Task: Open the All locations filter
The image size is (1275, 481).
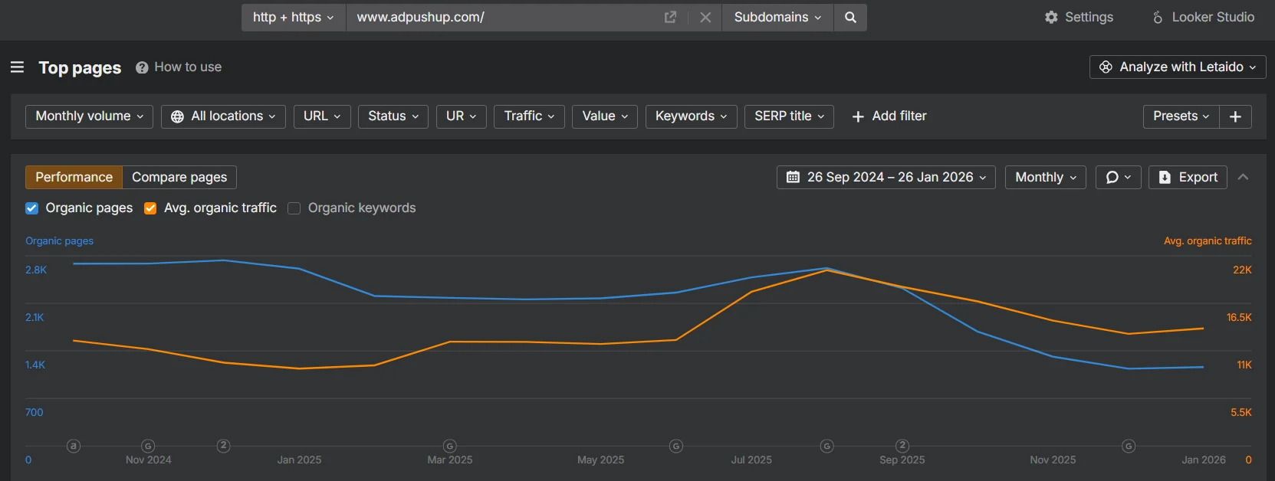Action: click(x=223, y=116)
